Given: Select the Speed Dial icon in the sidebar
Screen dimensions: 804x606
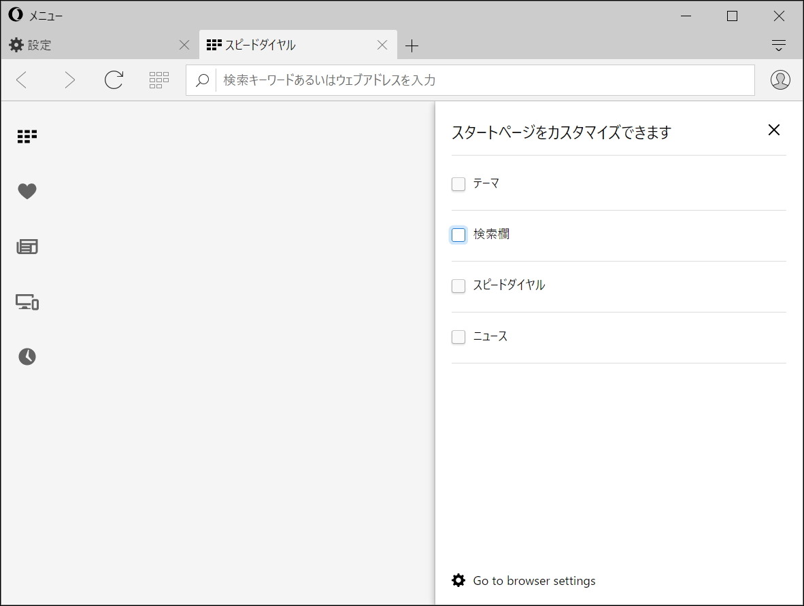Looking at the screenshot, I should point(26,135).
